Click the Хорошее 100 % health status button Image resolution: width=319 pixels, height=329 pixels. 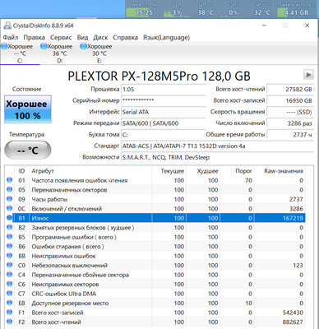click(28, 109)
